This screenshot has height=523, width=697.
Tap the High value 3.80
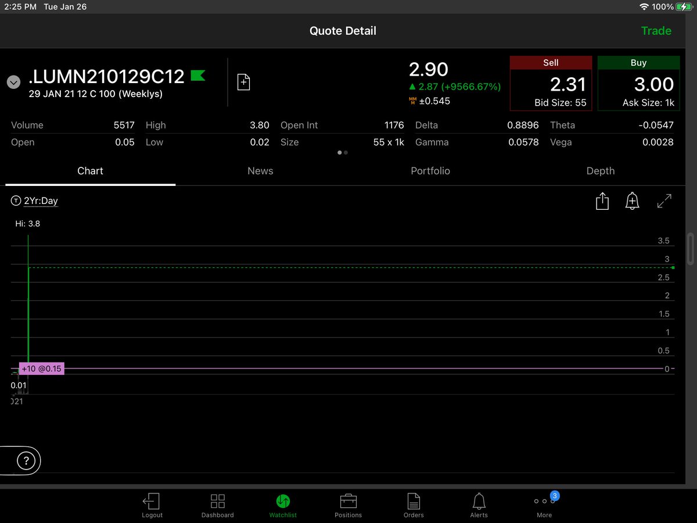[x=260, y=125]
